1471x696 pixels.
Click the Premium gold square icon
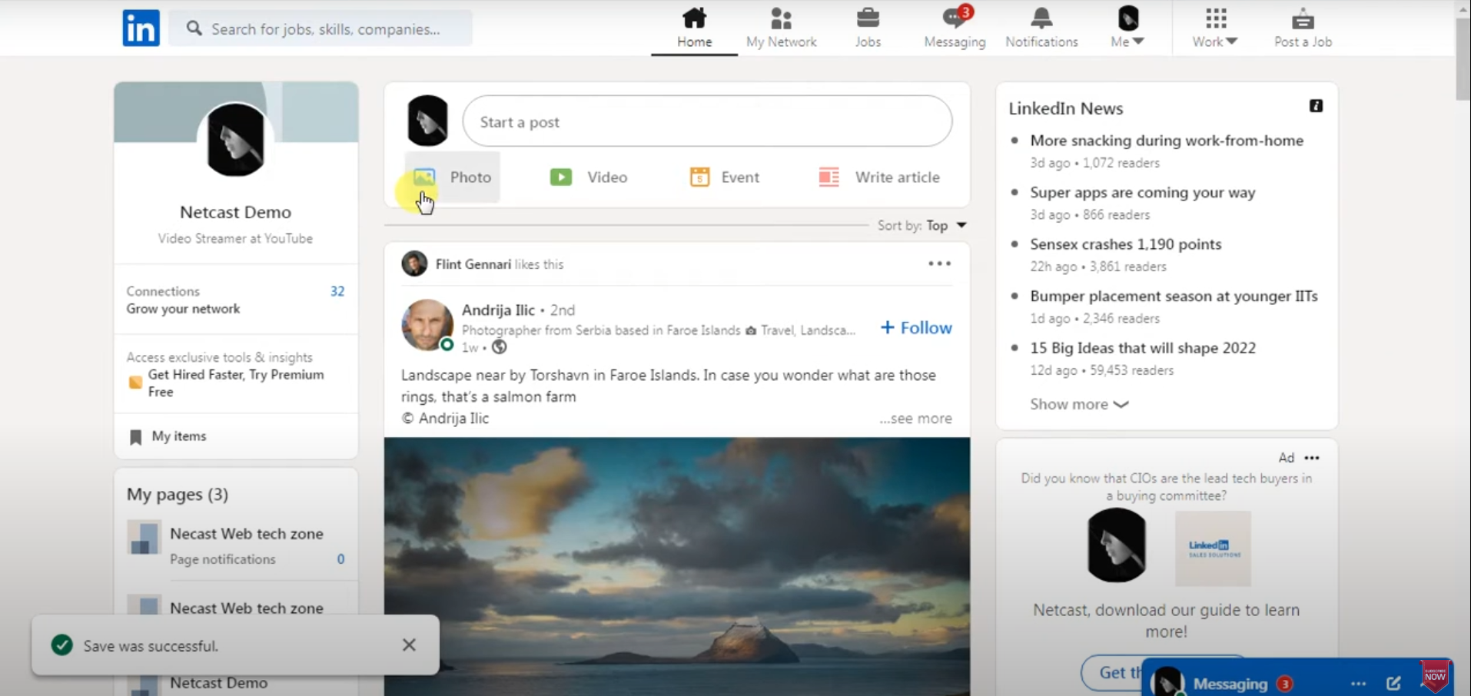[135, 383]
